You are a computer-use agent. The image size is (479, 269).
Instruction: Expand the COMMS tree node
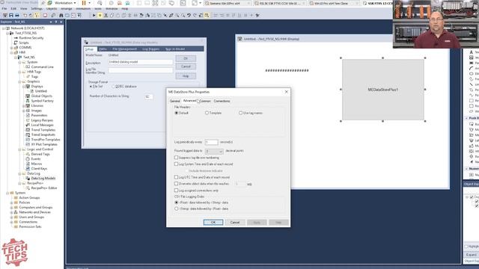12,48
